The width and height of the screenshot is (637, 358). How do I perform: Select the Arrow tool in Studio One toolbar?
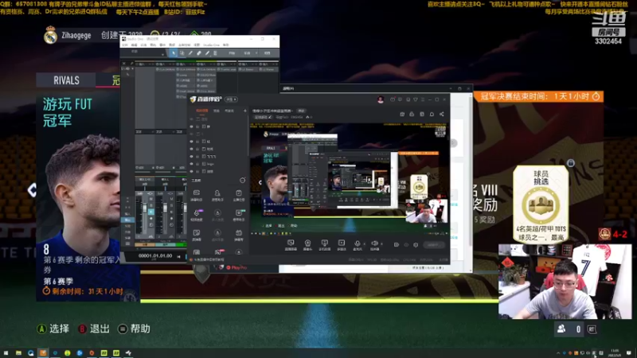pos(174,53)
